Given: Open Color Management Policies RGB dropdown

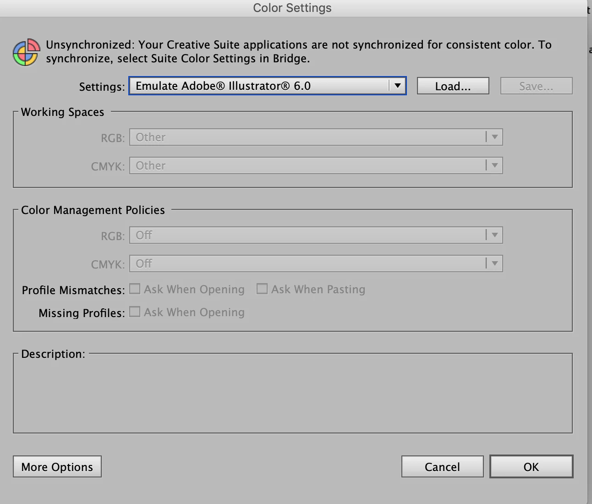Looking at the screenshot, I should pos(316,235).
